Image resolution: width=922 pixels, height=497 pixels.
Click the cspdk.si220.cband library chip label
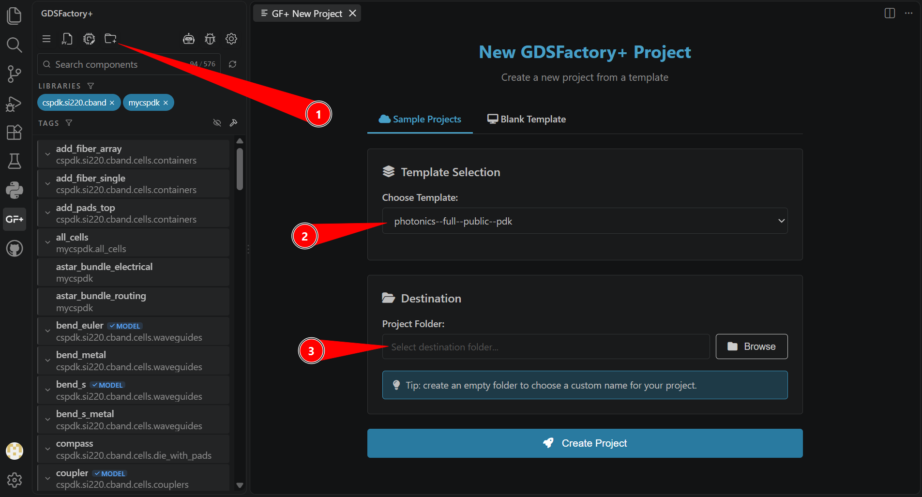coord(74,103)
